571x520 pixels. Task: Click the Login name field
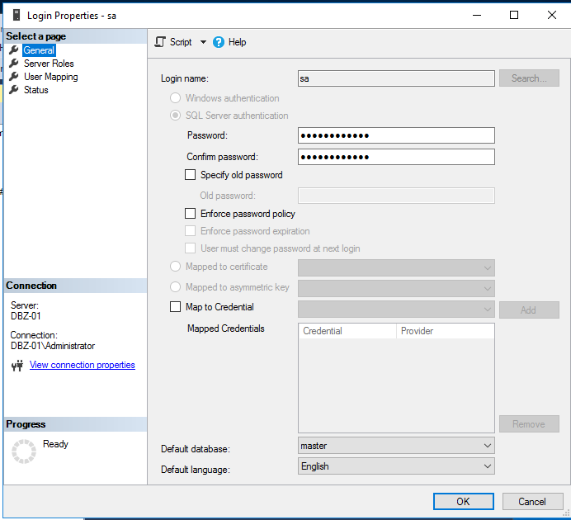tap(396, 78)
